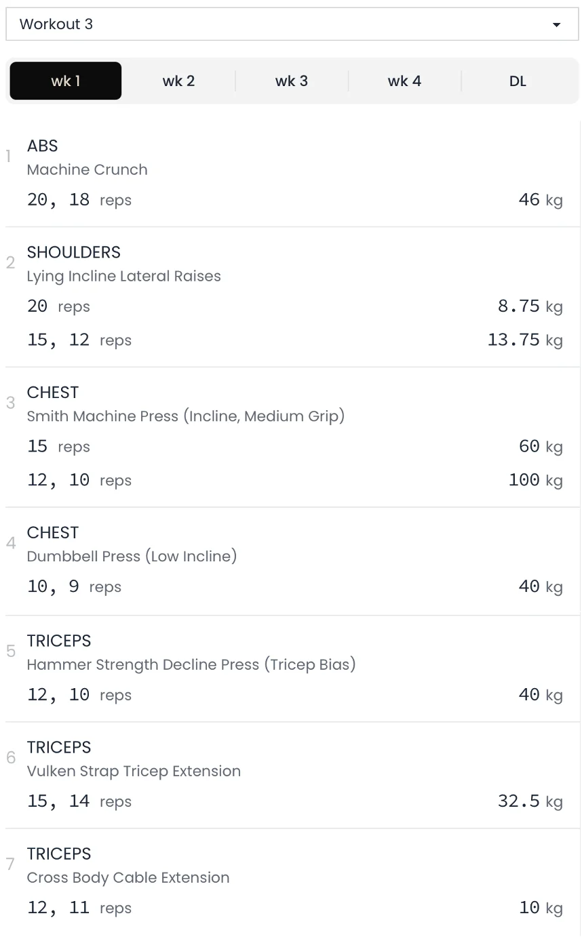Click the 32.5 kg weight value
This screenshot has height=941, width=582.
coord(530,802)
